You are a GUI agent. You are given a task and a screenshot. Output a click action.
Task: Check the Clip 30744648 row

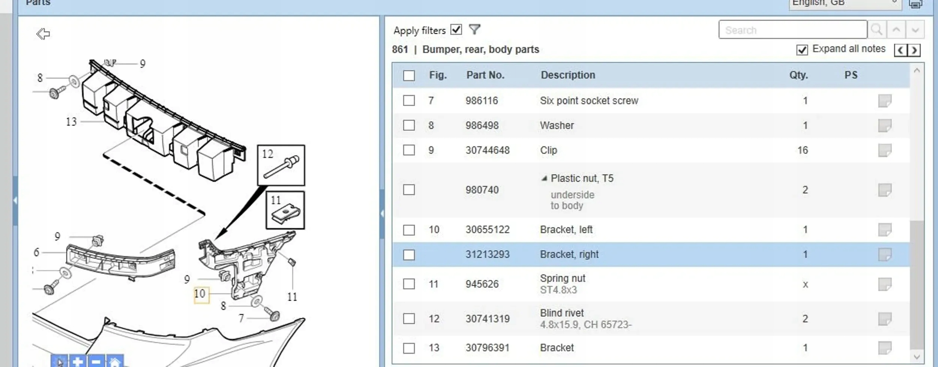pos(409,150)
